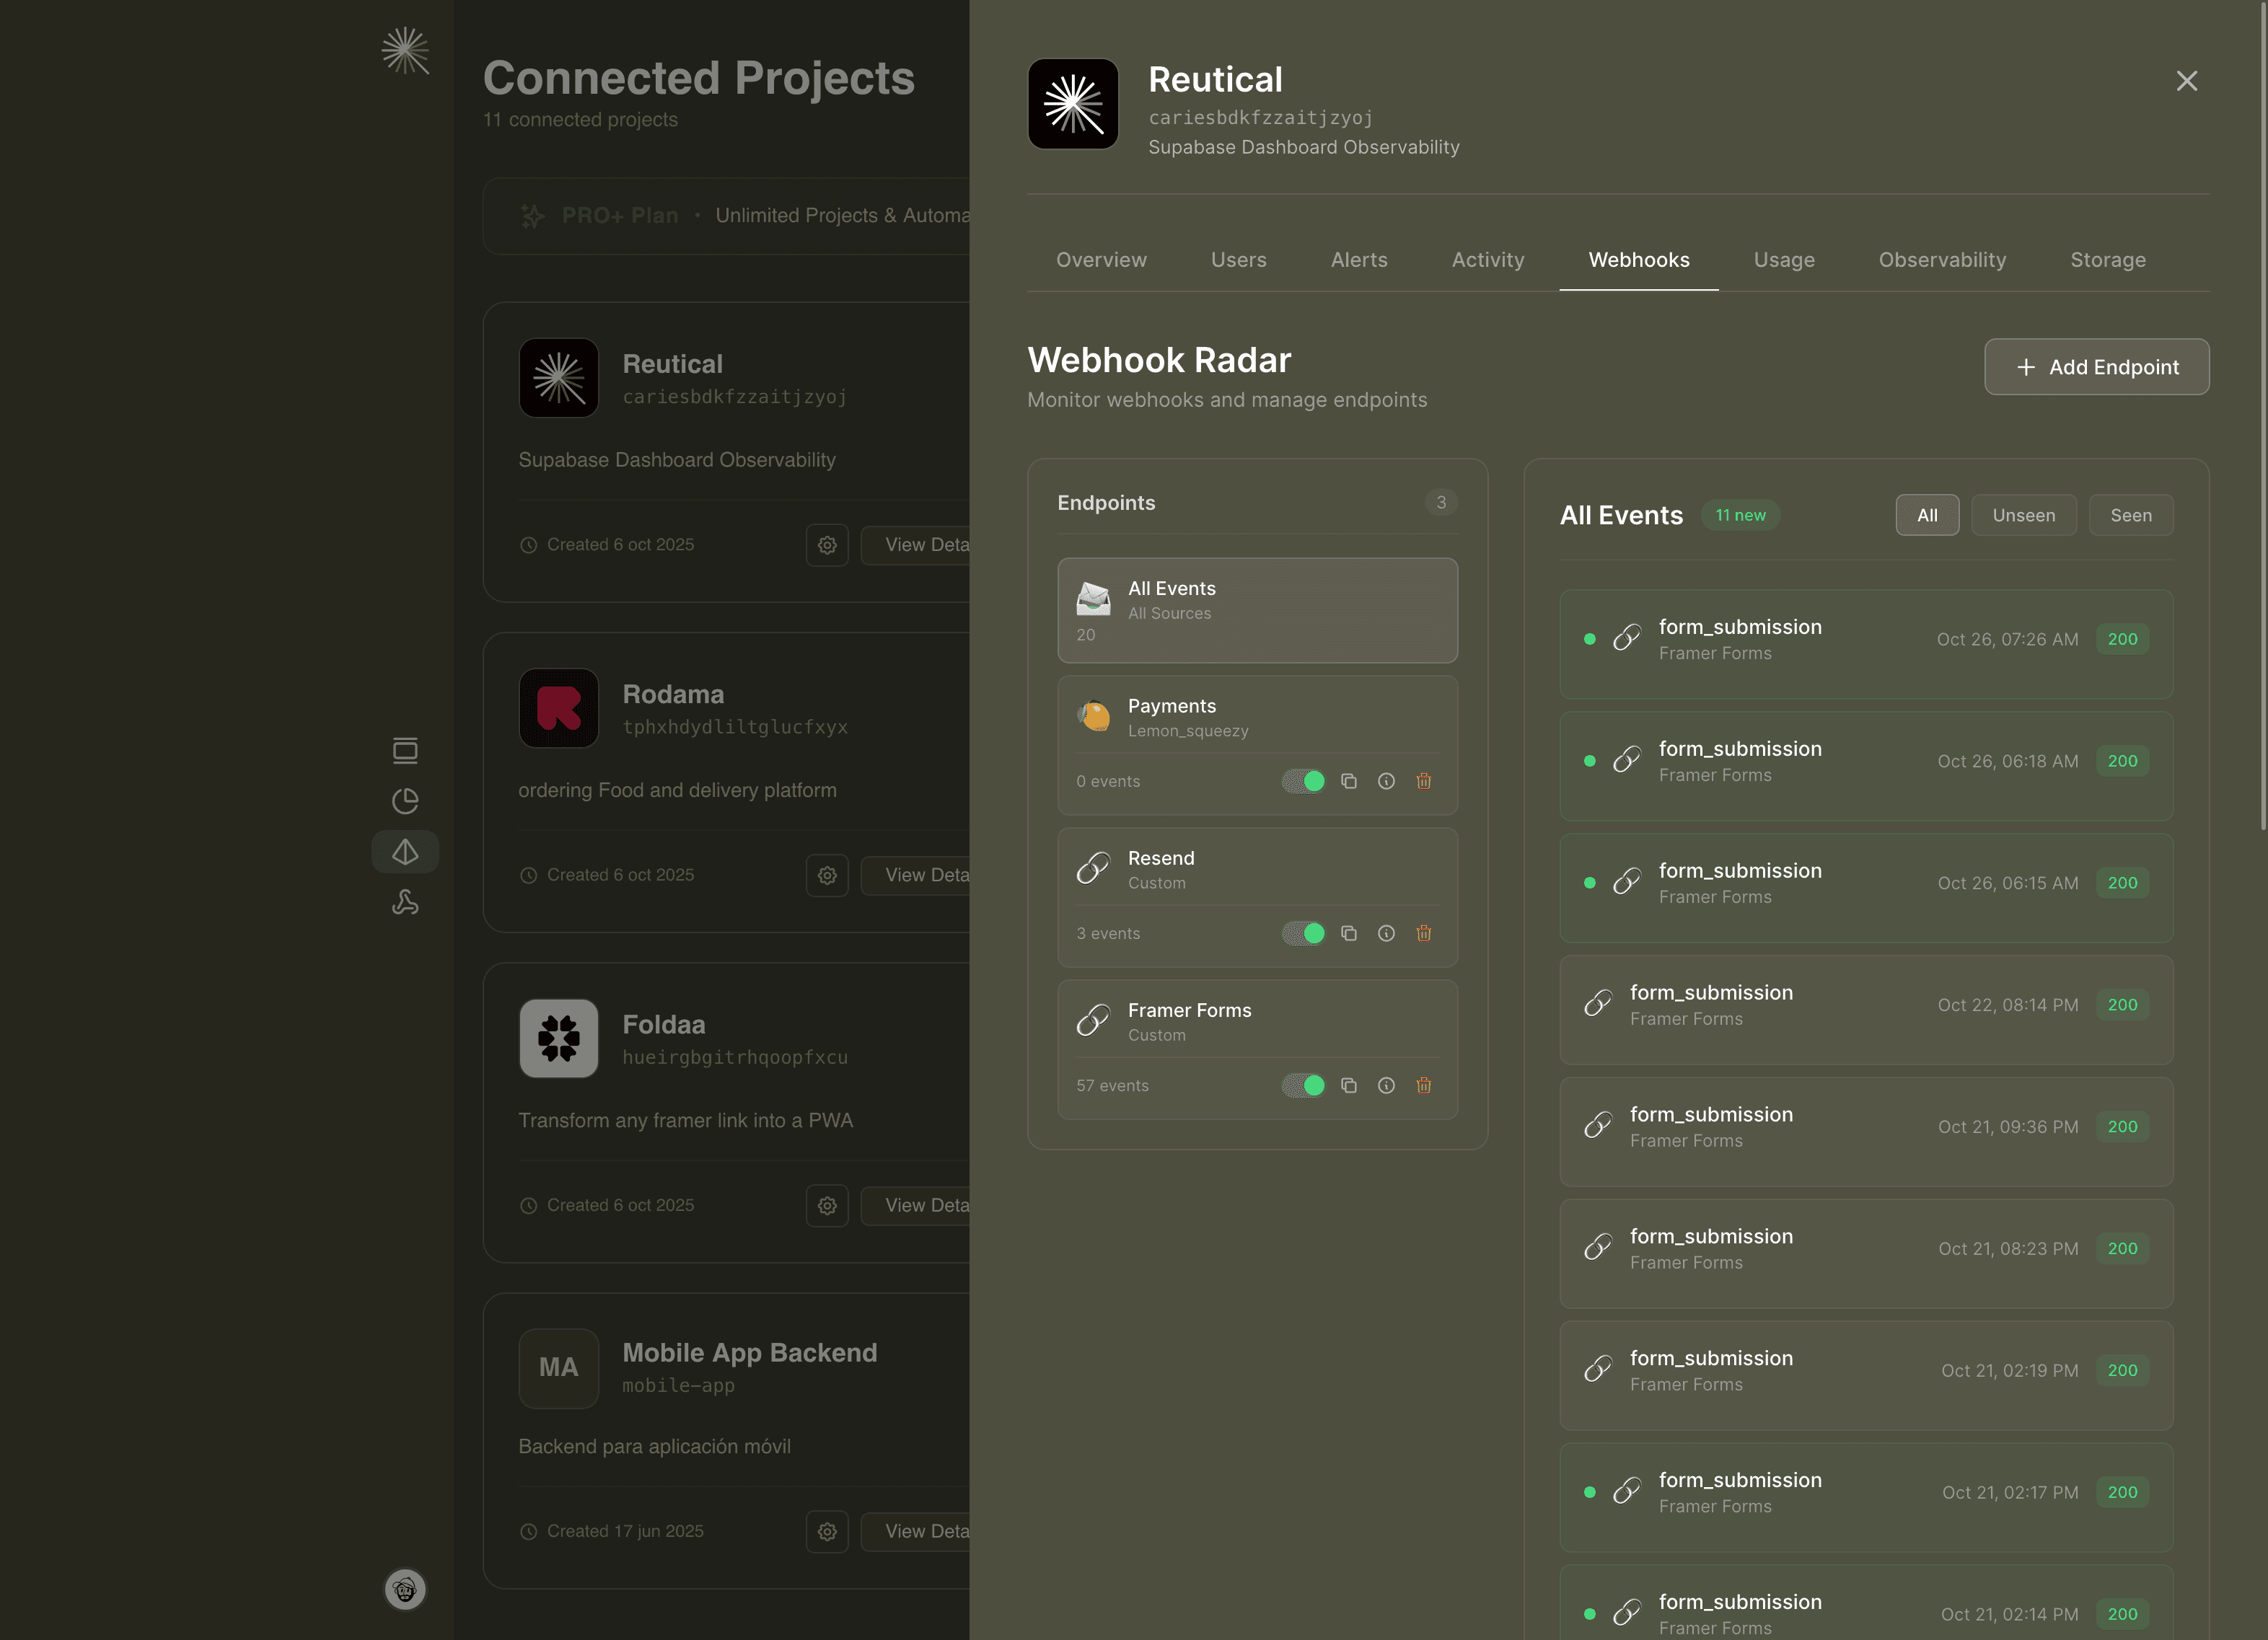Select the Resend endpoint card
Viewport: 2268px width, 1640px height.
coord(1257,897)
